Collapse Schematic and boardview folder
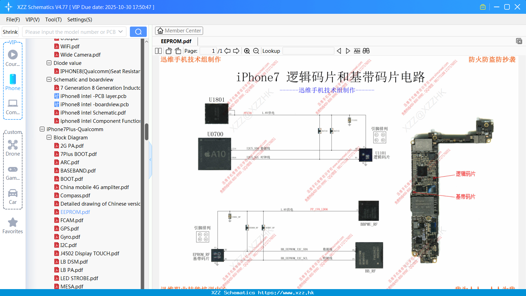This screenshot has height=296, width=526. pos(49,79)
